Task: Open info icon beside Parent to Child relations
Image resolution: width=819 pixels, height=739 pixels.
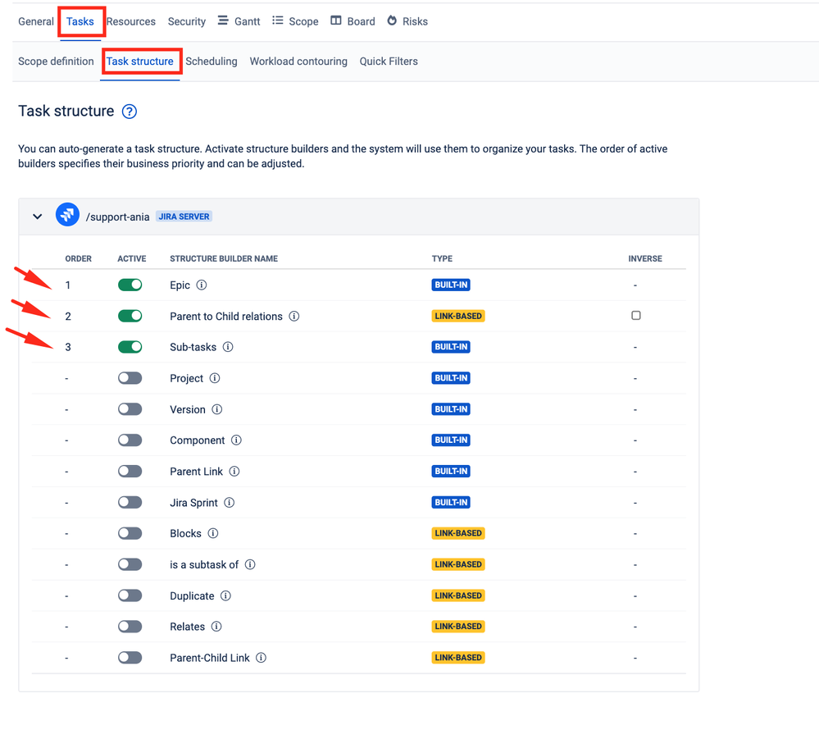Action: tap(294, 317)
